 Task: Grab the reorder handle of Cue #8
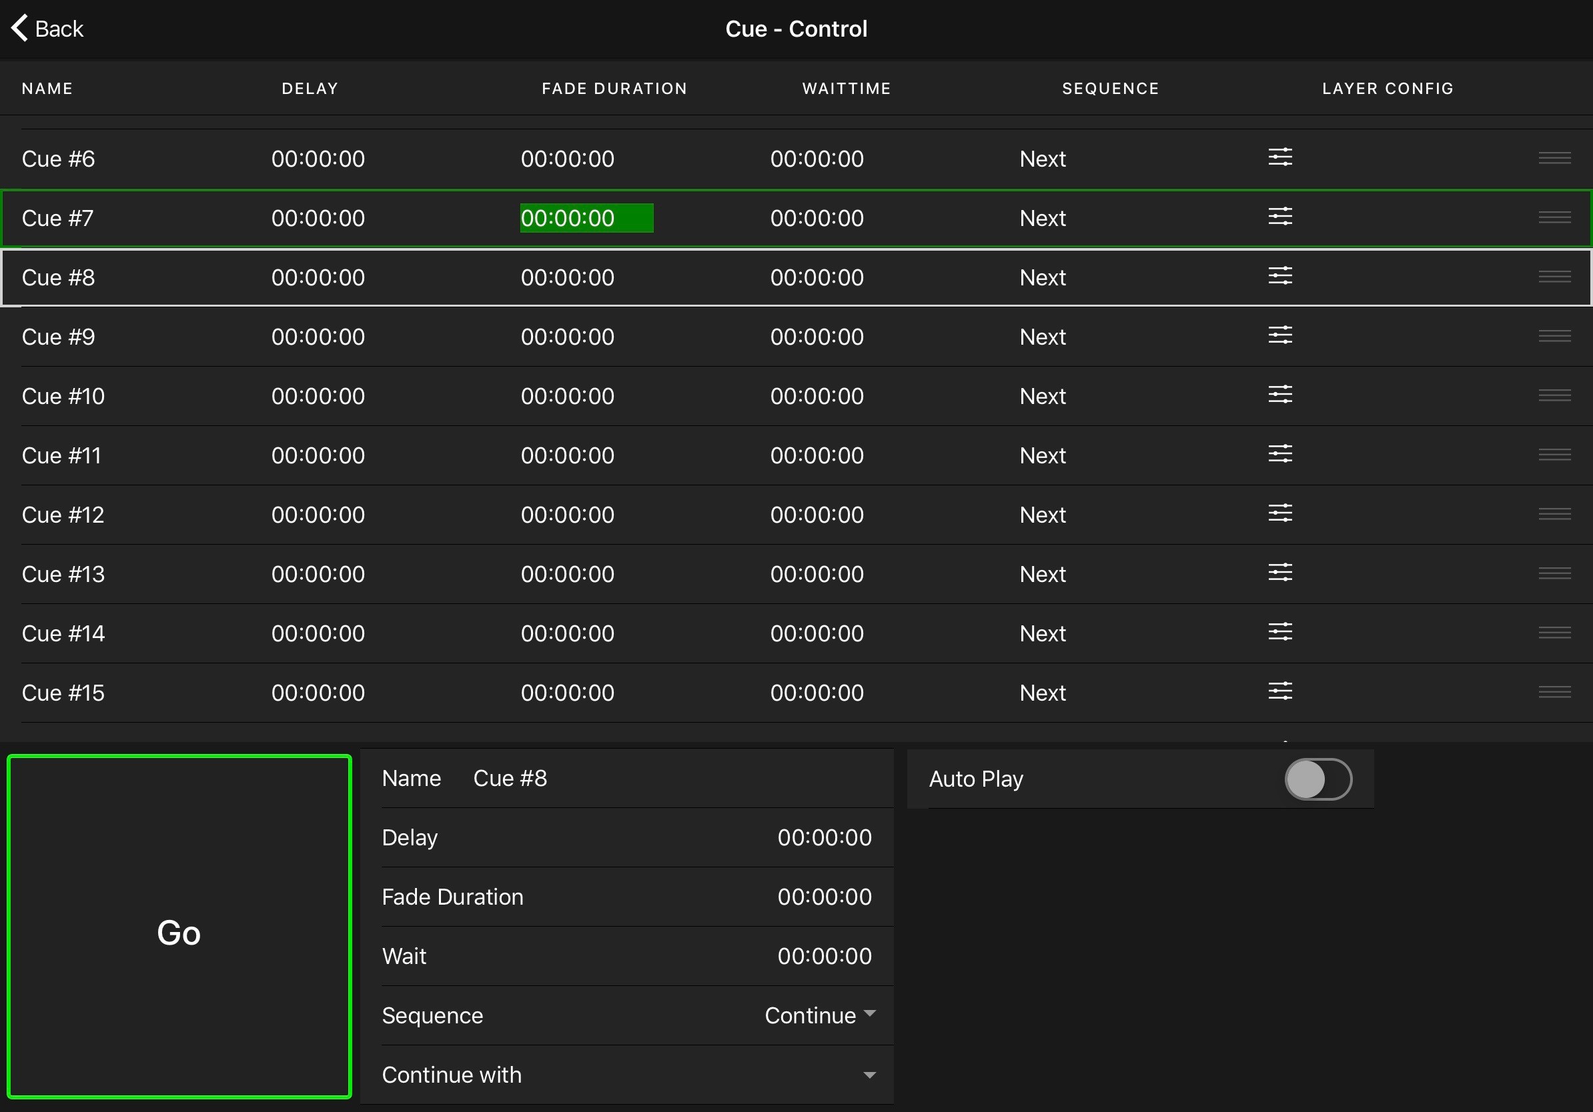[1554, 277]
